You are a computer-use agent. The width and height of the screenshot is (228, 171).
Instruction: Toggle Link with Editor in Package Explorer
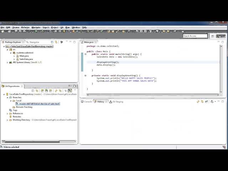pyautogui.click(x=56, y=42)
